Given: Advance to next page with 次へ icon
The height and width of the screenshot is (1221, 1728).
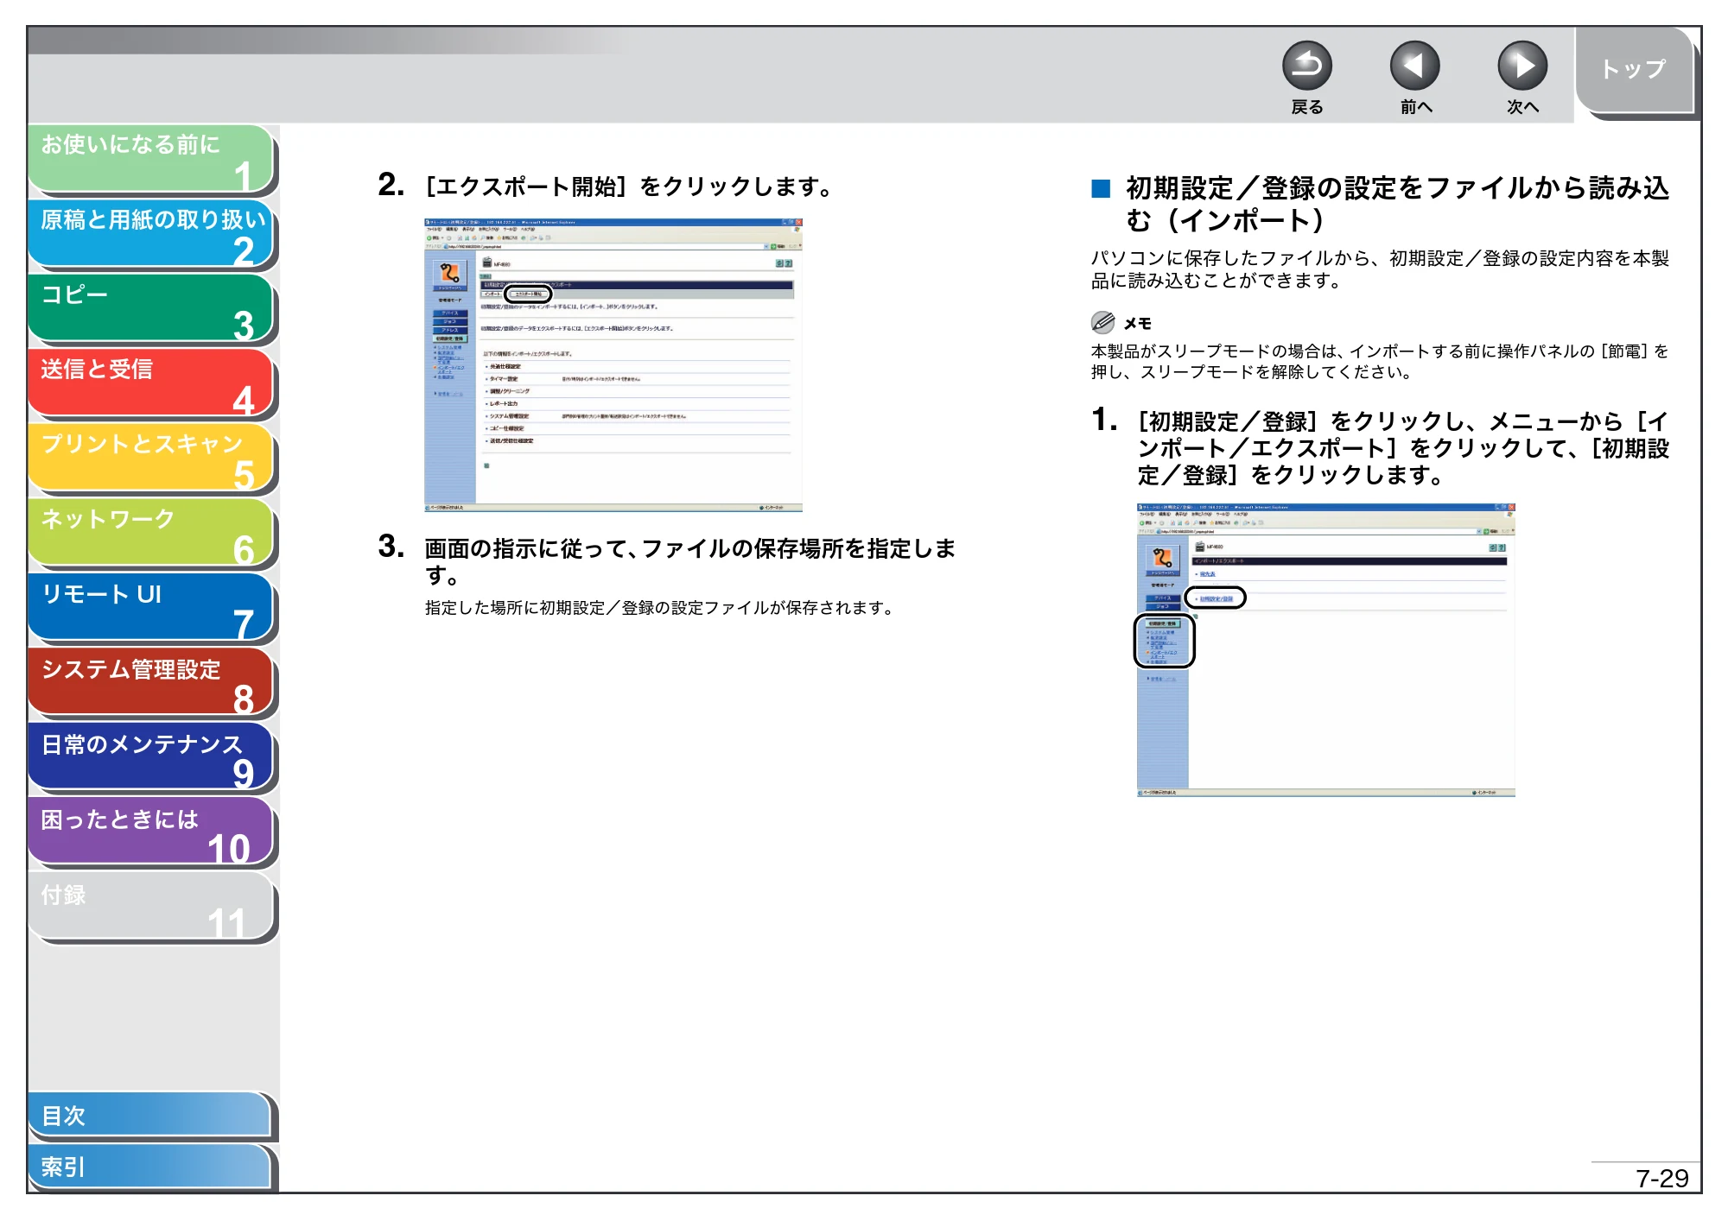Looking at the screenshot, I should [1522, 66].
